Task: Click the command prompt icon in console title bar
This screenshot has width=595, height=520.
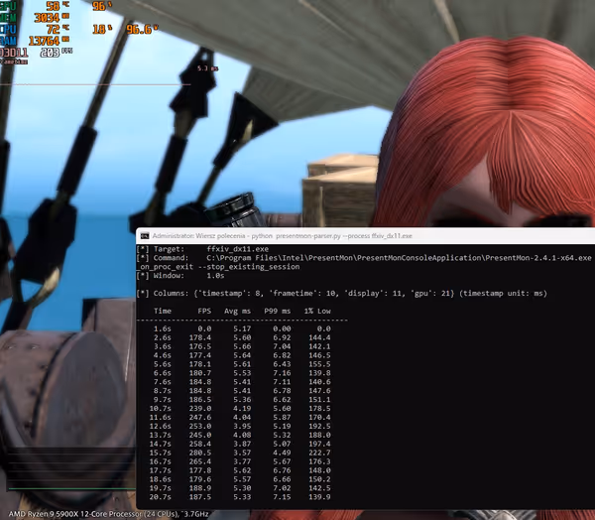Action: click(145, 236)
